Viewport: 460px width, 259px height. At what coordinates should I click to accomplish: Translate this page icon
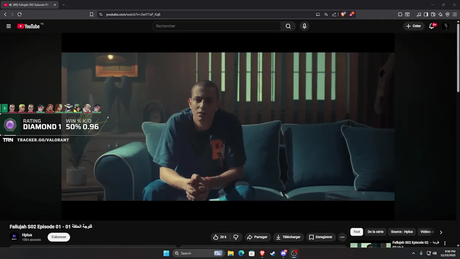pyautogui.click(x=326, y=14)
